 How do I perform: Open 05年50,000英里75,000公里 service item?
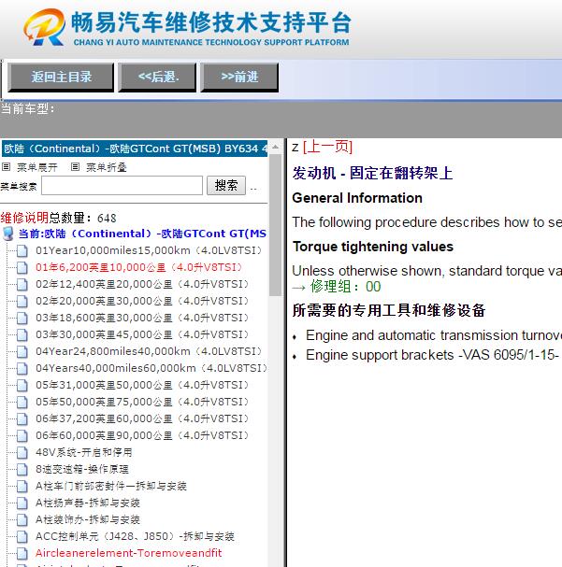(142, 402)
